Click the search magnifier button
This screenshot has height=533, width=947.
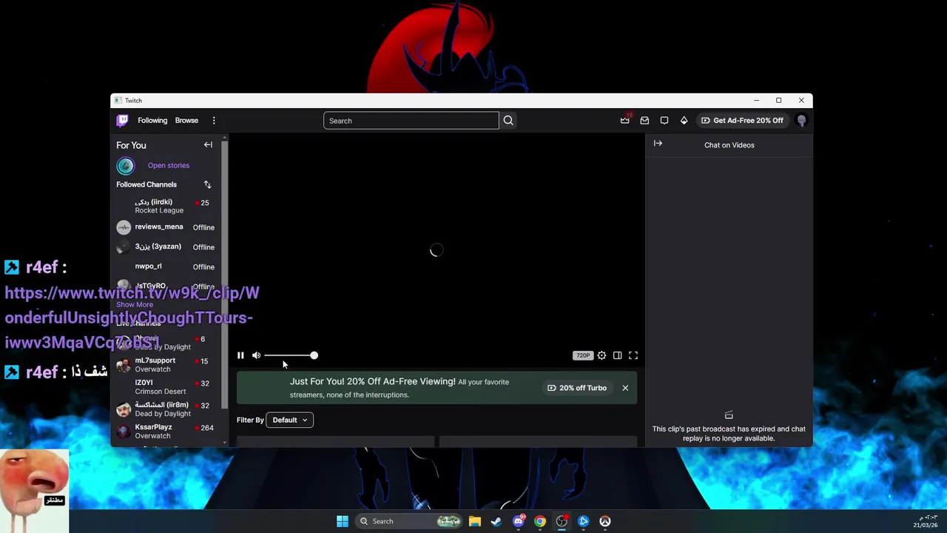click(508, 121)
